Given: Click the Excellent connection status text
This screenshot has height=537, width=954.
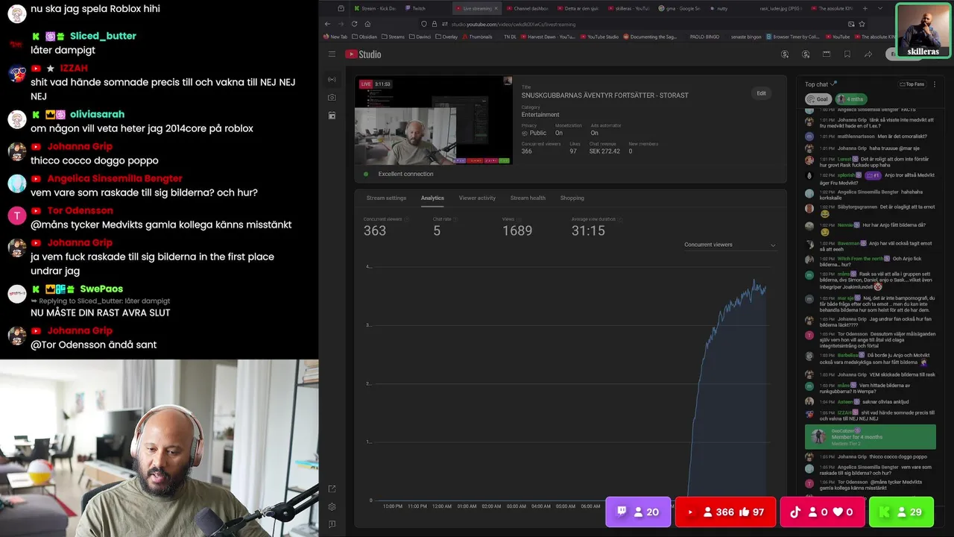Looking at the screenshot, I should pos(406,174).
